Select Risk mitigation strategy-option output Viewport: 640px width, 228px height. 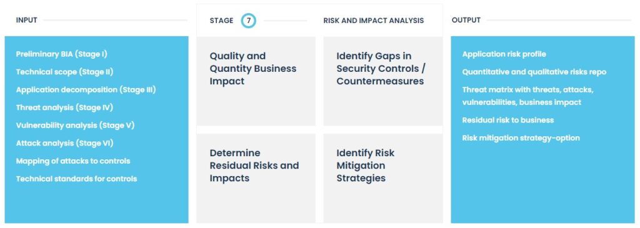521,138
